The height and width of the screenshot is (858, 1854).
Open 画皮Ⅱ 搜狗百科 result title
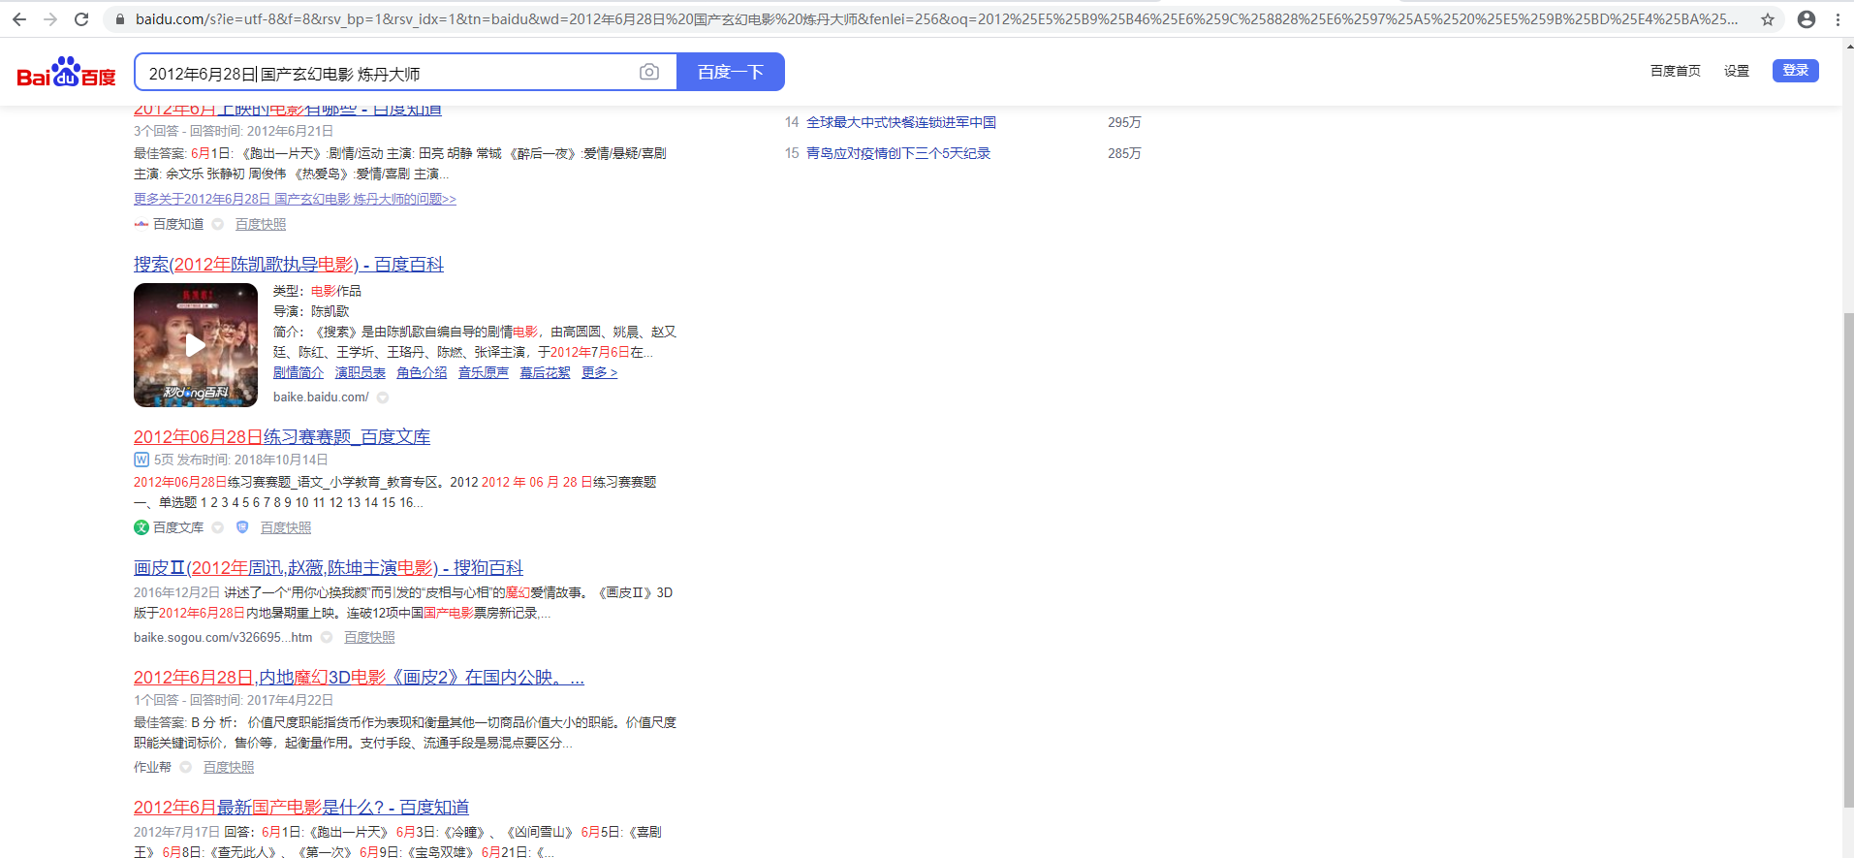(329, 568)
